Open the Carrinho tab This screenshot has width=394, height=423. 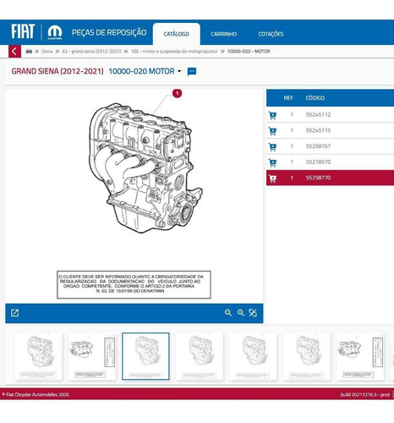223,34
